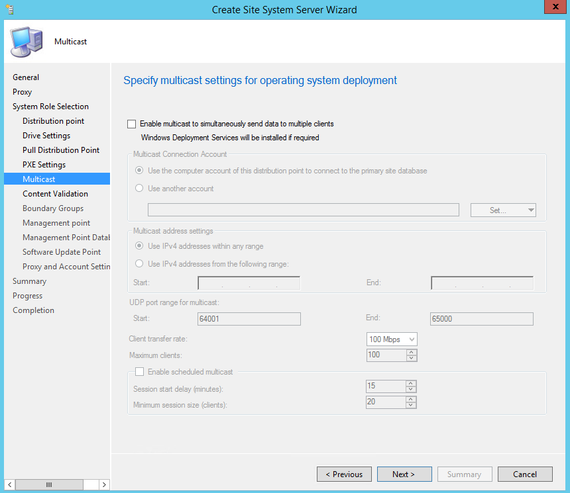Click the Previous button
Viewport: 570px width, 493px height.
point(344,474)
